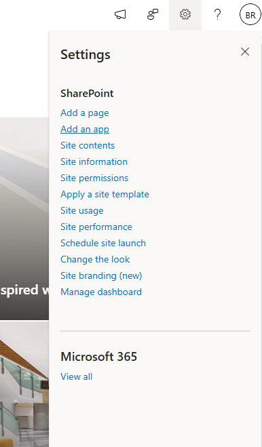This screenshot has width=262, height=447.
Task: Click the Add an app link
Action: tap(85, 129)
